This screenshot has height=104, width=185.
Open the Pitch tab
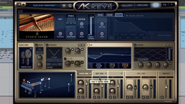(100, 15)
